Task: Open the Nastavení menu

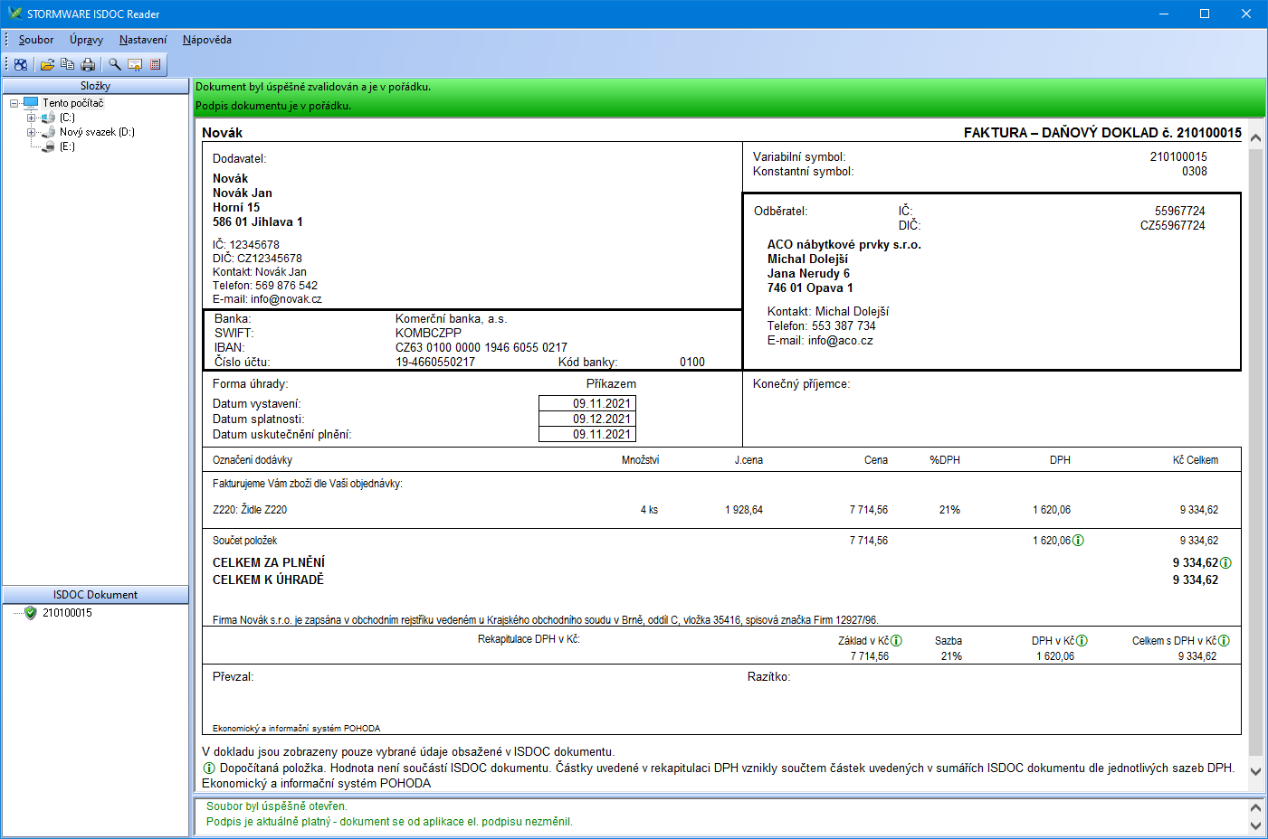Action: (x=143, y=40)
